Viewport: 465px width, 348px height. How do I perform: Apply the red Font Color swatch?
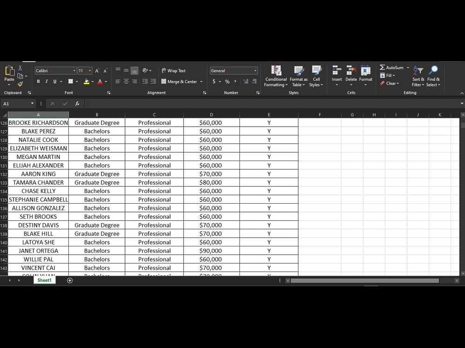100,81
